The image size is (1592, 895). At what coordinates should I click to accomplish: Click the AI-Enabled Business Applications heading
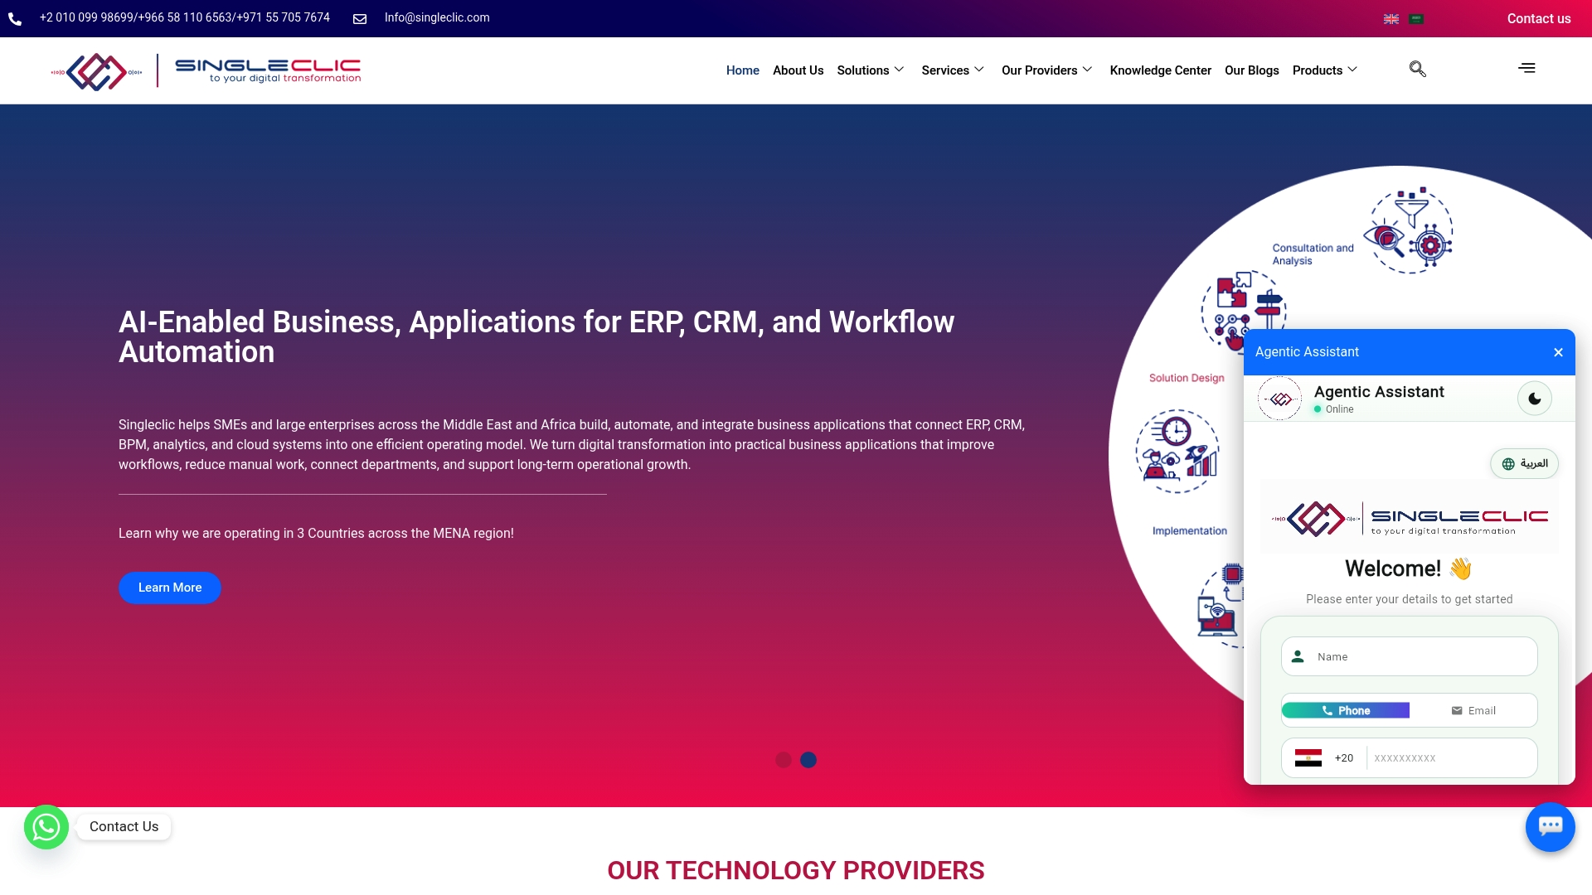(x=536, y=336)
